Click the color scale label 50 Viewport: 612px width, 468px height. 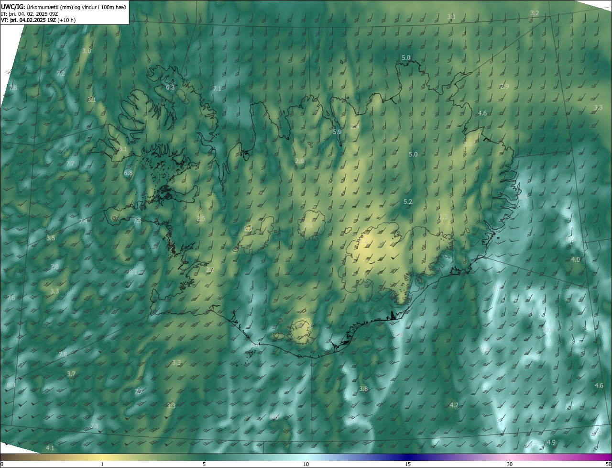pyautogui.click(x=608, y=464)
